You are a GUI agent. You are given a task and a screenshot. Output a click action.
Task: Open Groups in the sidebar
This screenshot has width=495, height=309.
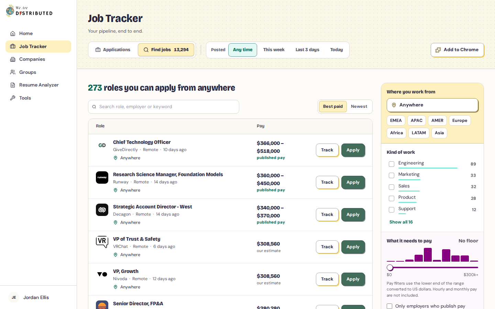(x=38, y=72)
